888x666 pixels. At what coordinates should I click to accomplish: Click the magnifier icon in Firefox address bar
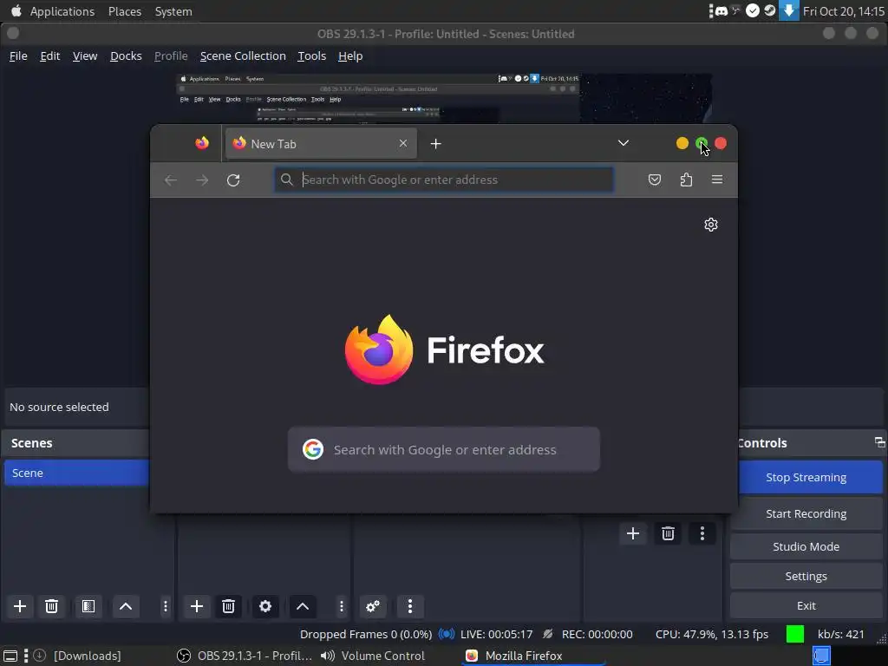pos(287,180)
